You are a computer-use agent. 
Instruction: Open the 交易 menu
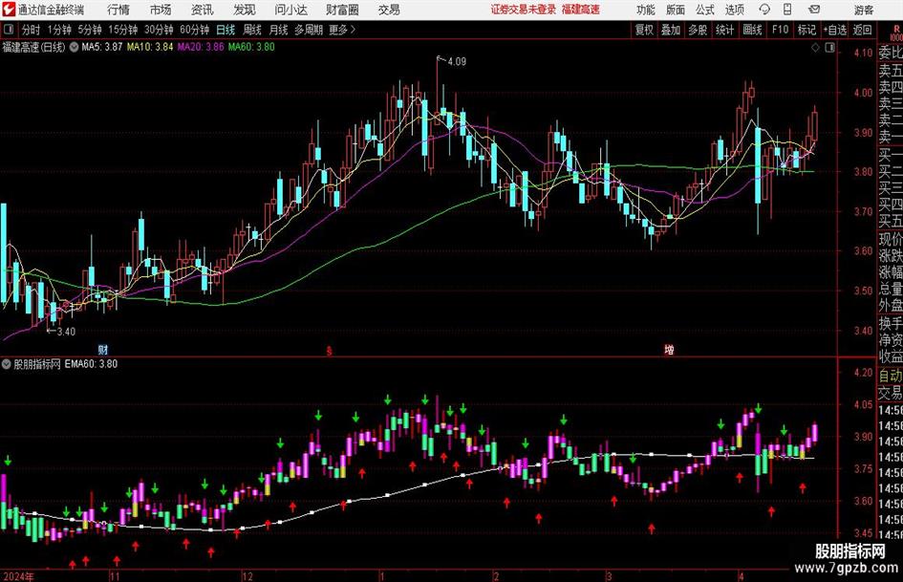389,10
